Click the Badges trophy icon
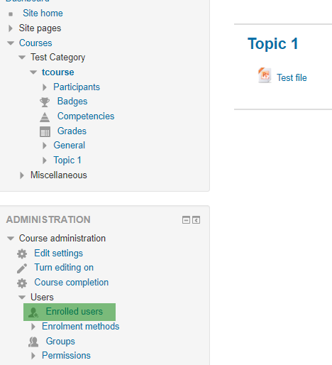Image resolution: width=332 pixels, height=365 pixels. [x=45, y=102]
